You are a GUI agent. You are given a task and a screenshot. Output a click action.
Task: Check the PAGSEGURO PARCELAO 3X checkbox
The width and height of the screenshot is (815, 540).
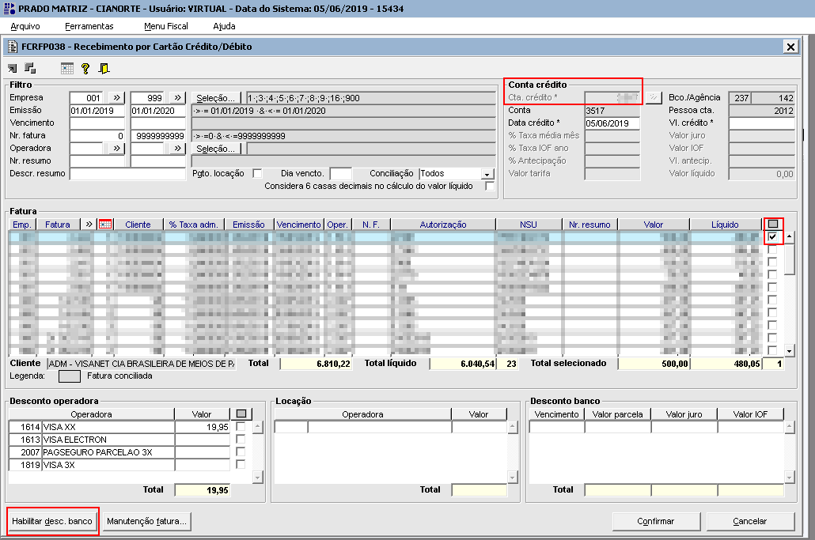coord(240,451)
